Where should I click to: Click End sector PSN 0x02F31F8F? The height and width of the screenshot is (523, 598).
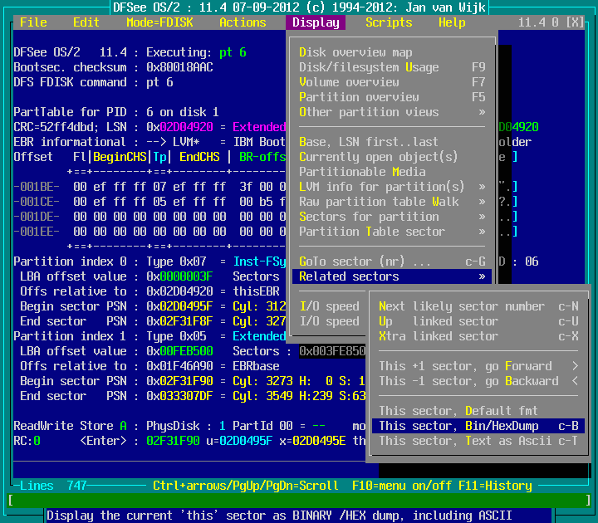coord(179,321)
